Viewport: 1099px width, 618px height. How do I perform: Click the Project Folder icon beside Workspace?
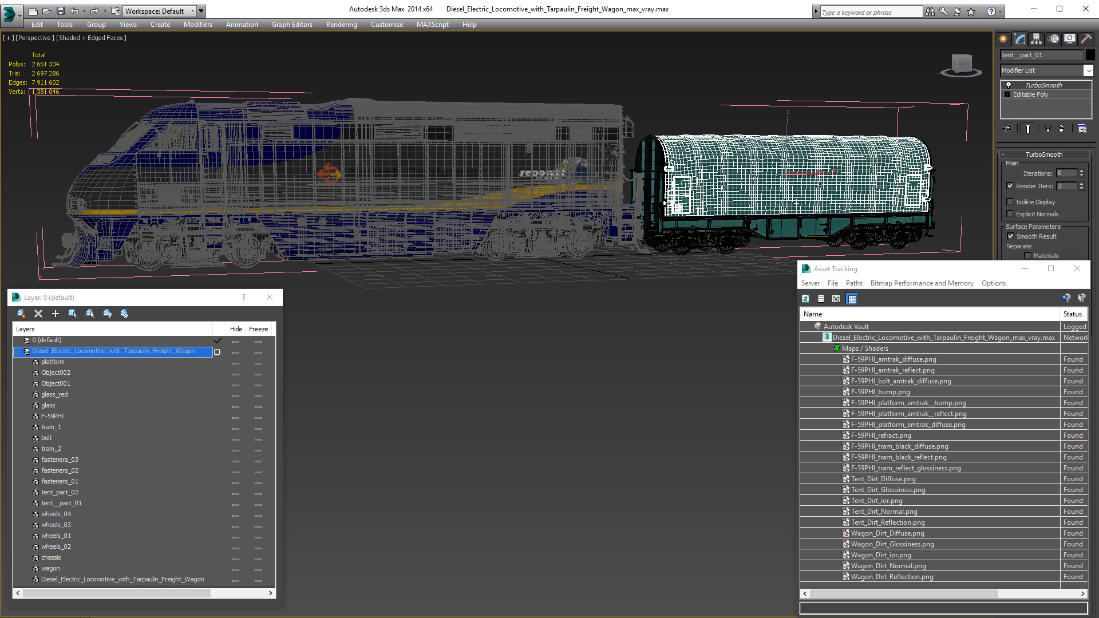116,11
